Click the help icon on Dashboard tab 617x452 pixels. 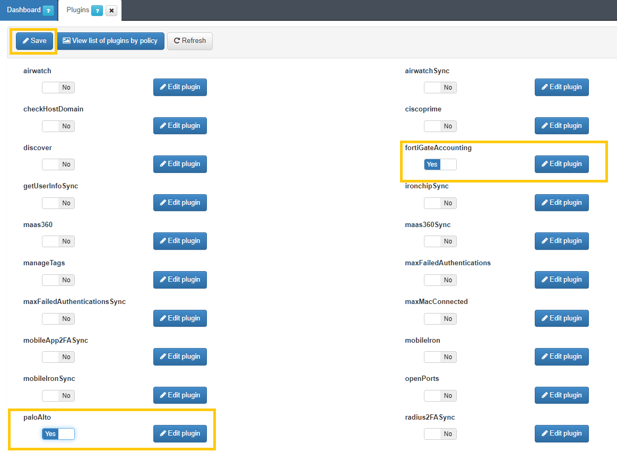point(48,11)
